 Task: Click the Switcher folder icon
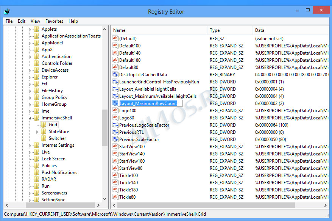pos(44,138)
